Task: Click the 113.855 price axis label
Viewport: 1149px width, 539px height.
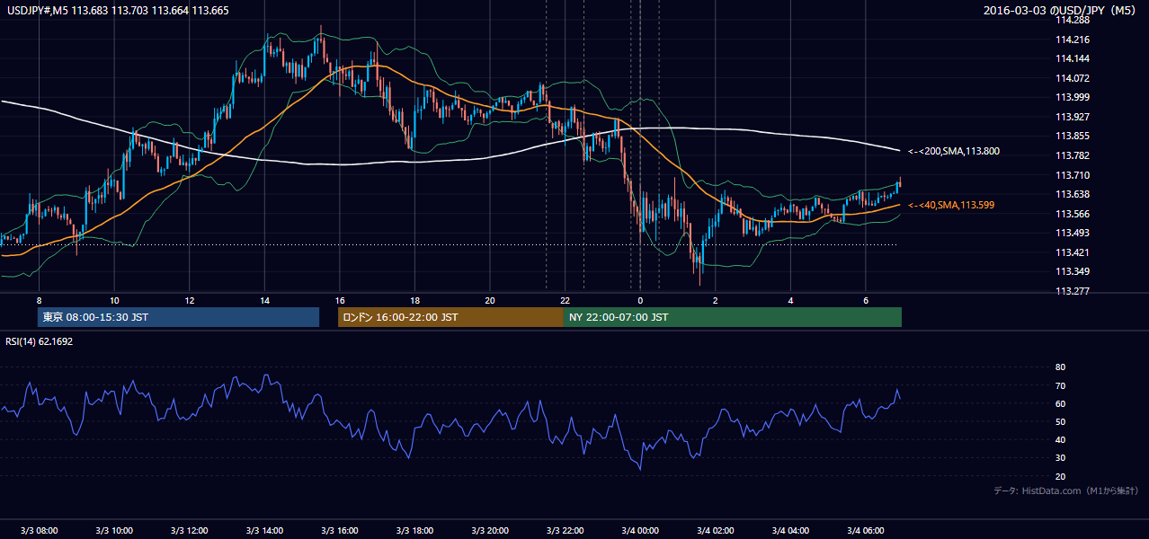Action: 1072,136
